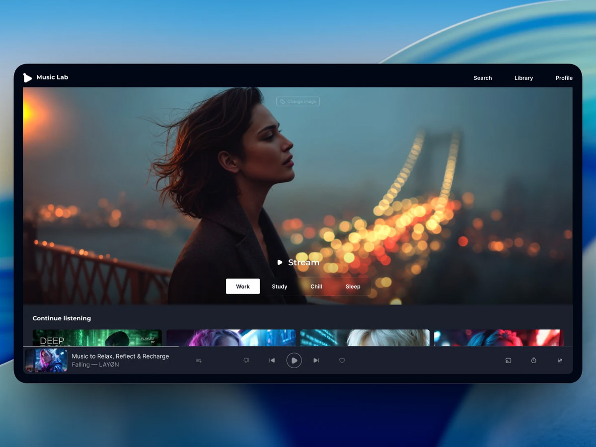Skip to the next track

pyautogui.click(x=316, y=361)
